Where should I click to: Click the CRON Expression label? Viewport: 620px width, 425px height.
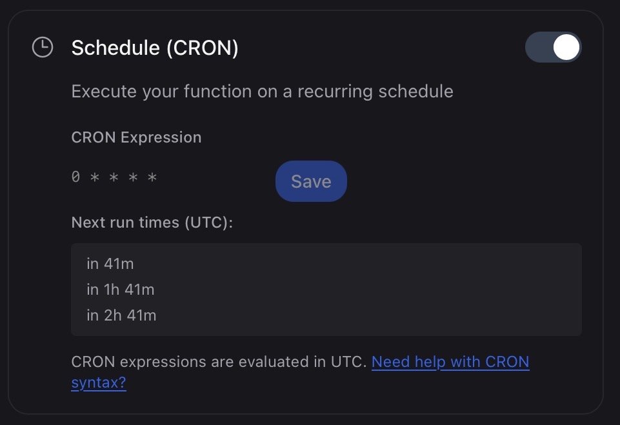click(x=136, y=137)
